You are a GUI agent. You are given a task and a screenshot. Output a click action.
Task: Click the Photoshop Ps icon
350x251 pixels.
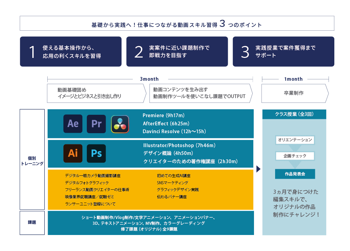(x=96, y=153)
